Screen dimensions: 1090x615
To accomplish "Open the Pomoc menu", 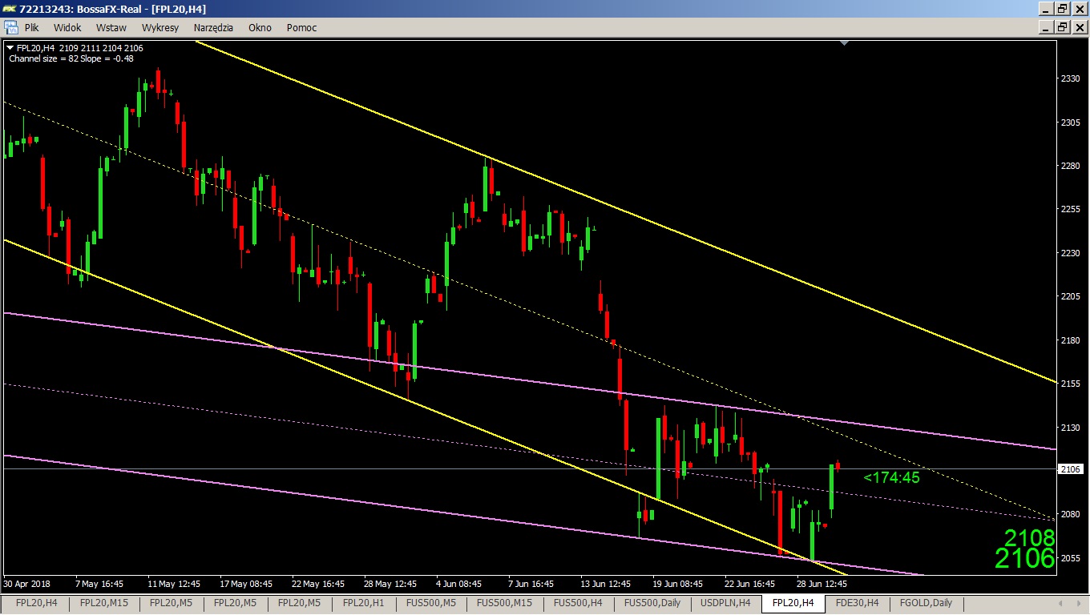I will 301,27.
